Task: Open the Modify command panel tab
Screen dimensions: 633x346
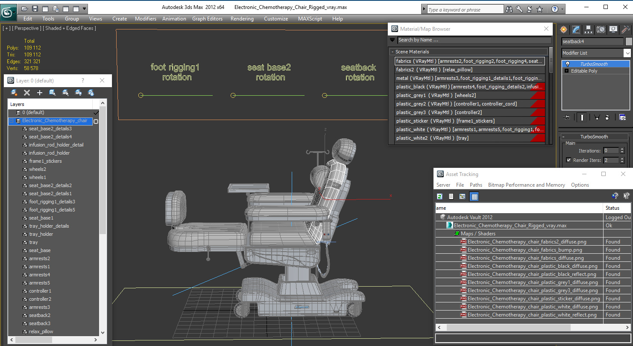Action: (x=576, y=29)
